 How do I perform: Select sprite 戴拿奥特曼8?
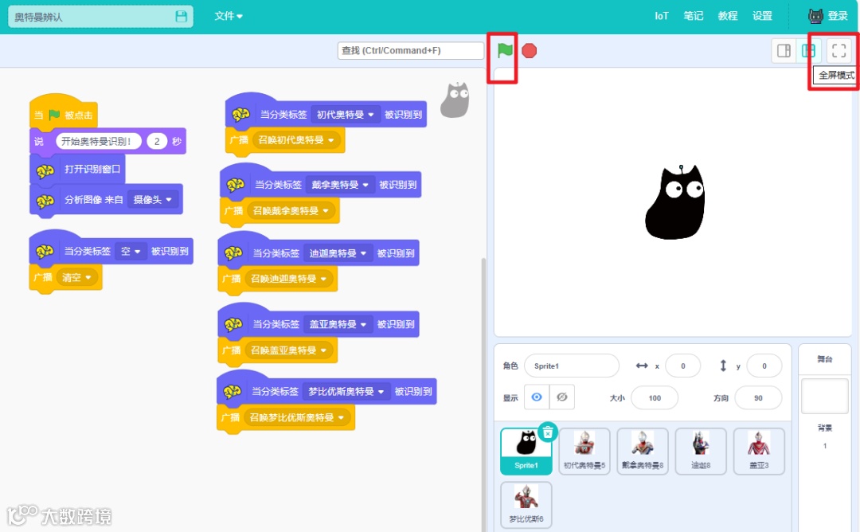pyautogui.click(x=643, y=452)
